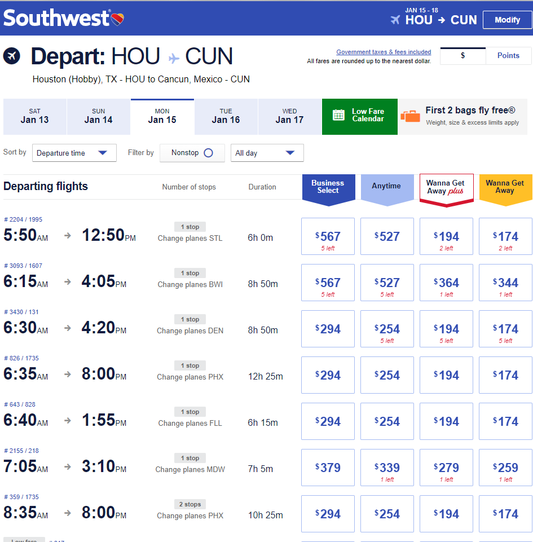
Task: Select $527 Anytime fare for 5:50AM flight
Action: pyautogui.click(x=387, y=236)
